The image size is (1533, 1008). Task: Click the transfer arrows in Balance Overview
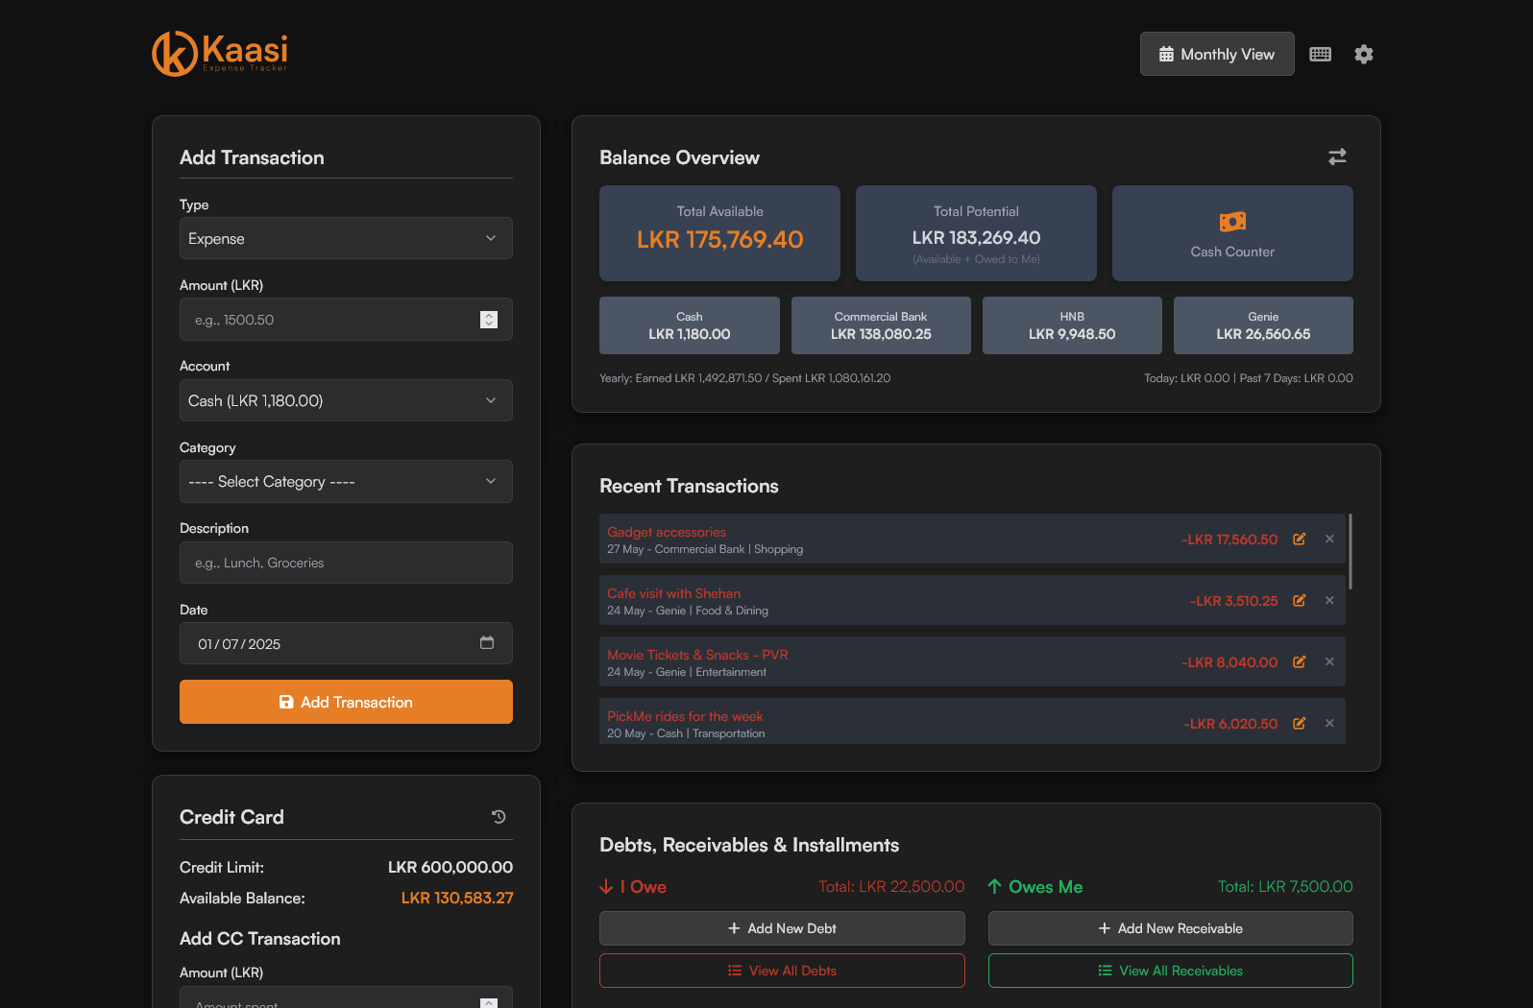(x=1336, y=156)
